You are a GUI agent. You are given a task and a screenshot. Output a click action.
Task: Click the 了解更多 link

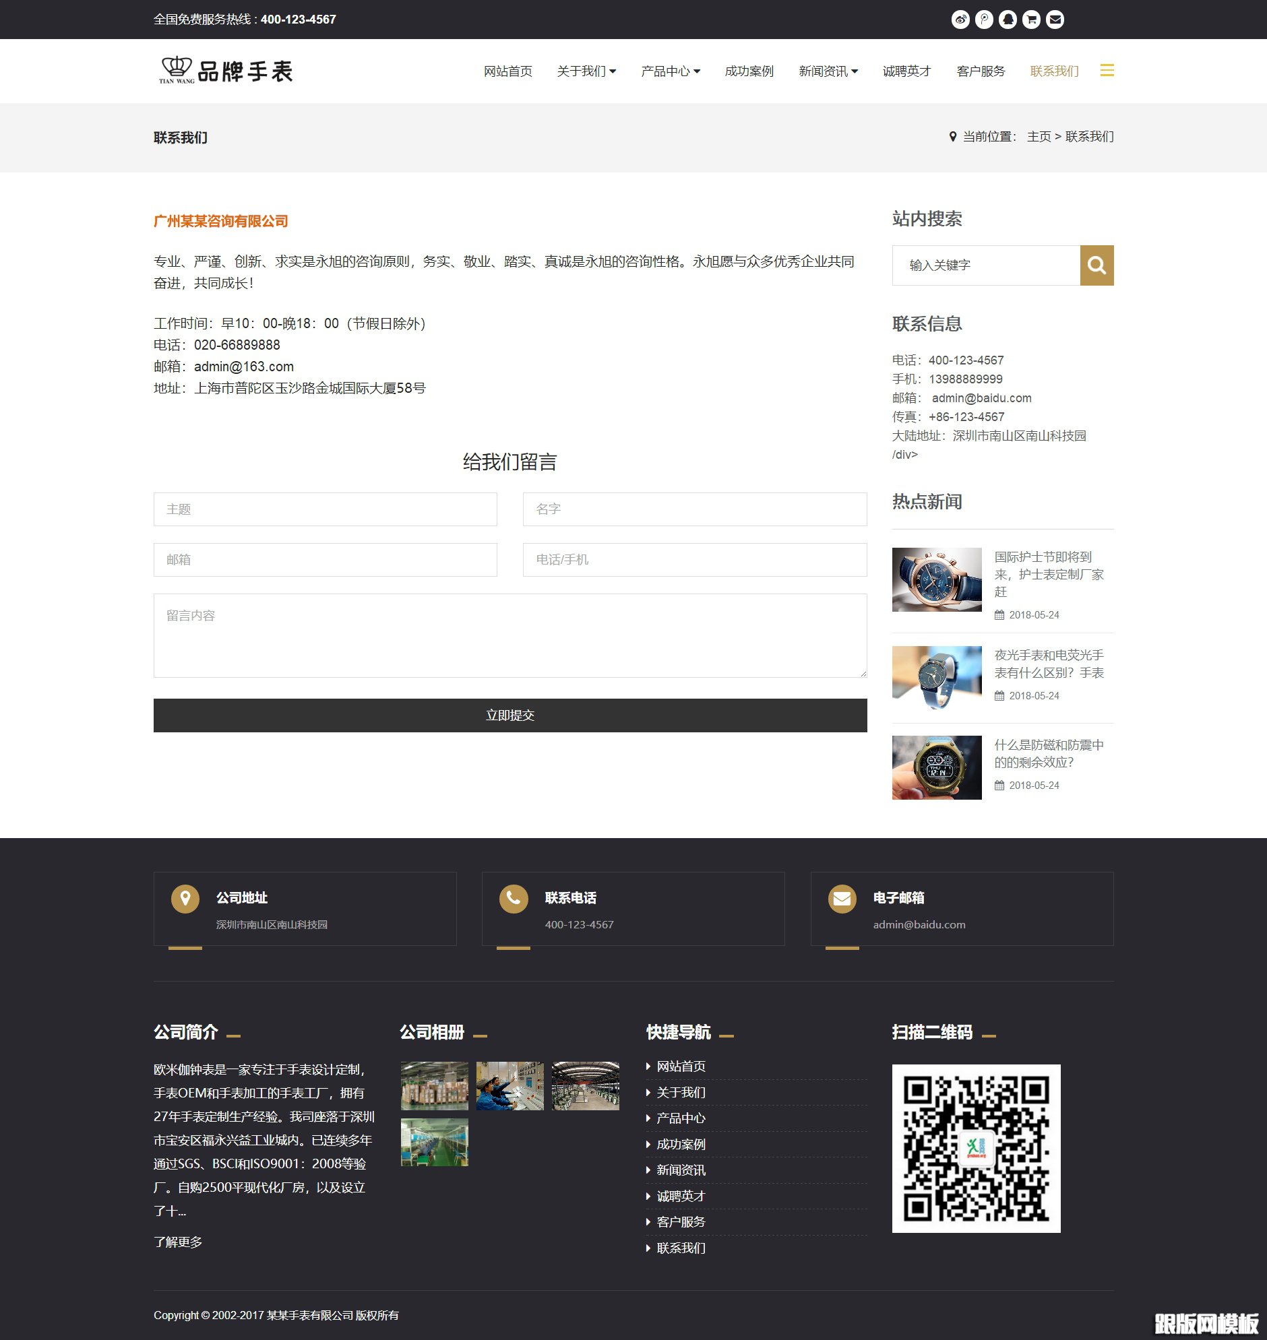180,1242
